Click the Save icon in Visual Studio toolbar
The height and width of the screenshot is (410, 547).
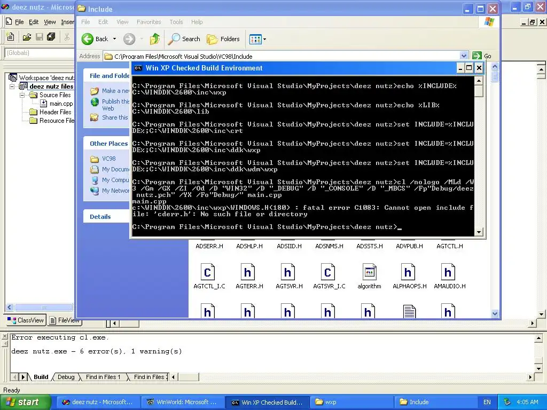40,37
